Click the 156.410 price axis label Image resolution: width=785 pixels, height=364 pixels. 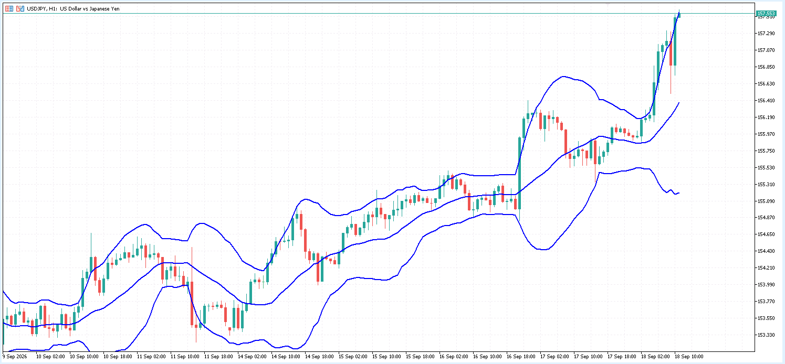coord(767,101)
